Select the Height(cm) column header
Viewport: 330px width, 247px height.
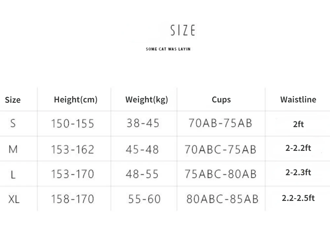tap(76, 100)
